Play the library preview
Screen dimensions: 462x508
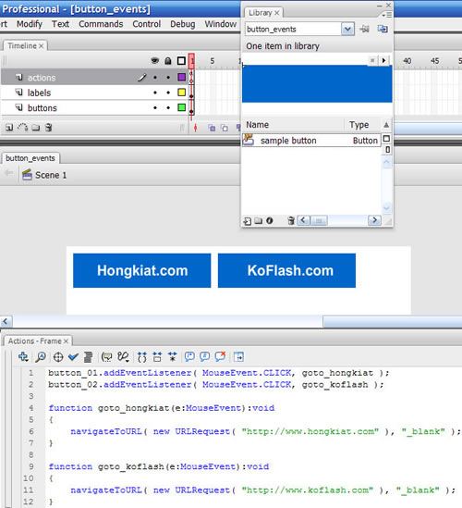[x=383, y=60]
